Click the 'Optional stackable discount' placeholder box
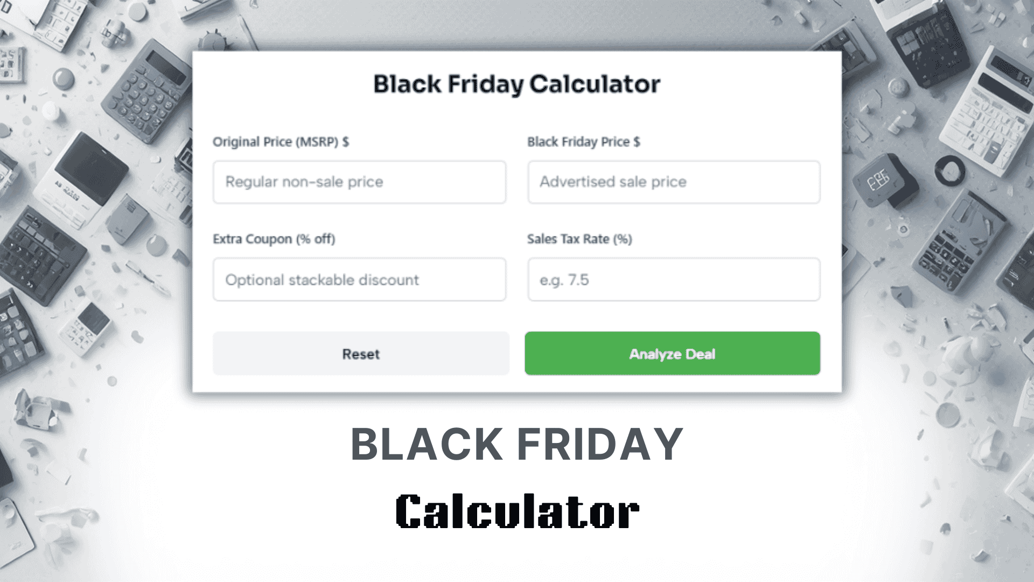The image size is (1034, 582). point(359,279)
